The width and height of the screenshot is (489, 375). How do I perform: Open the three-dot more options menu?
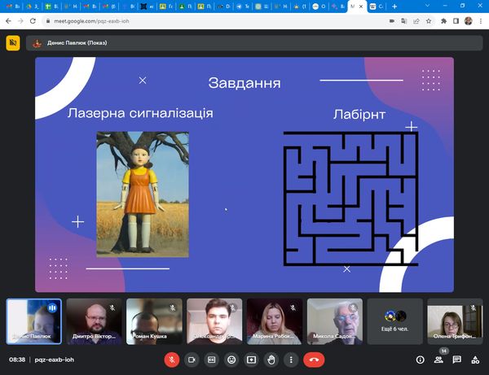tap(290, 359)
